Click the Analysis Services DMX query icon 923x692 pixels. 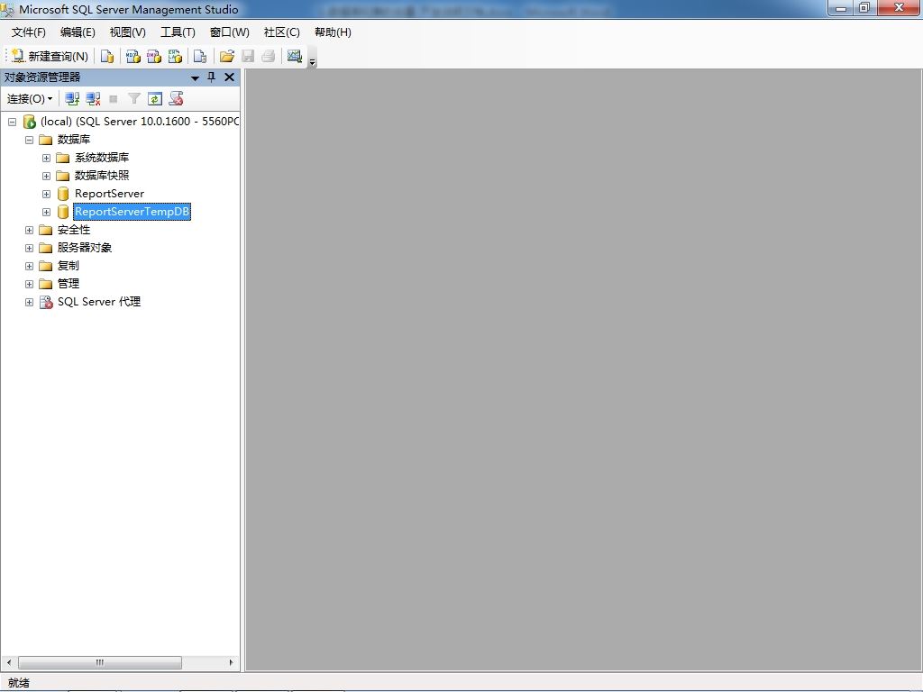click(x=154, y=56)
